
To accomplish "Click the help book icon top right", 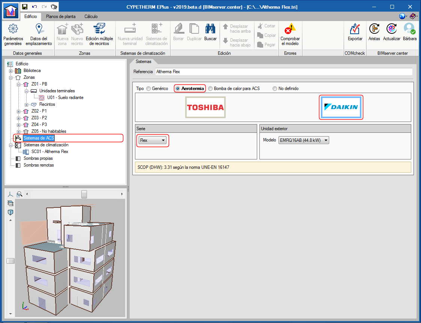I will [x=413, y=17].
